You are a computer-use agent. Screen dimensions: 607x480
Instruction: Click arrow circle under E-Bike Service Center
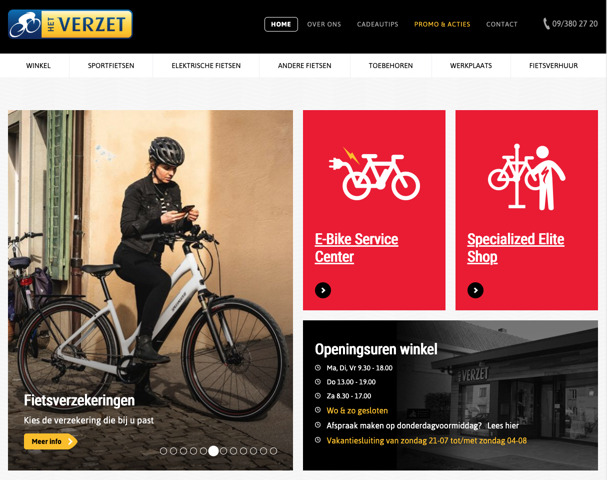tap(323, 290)
